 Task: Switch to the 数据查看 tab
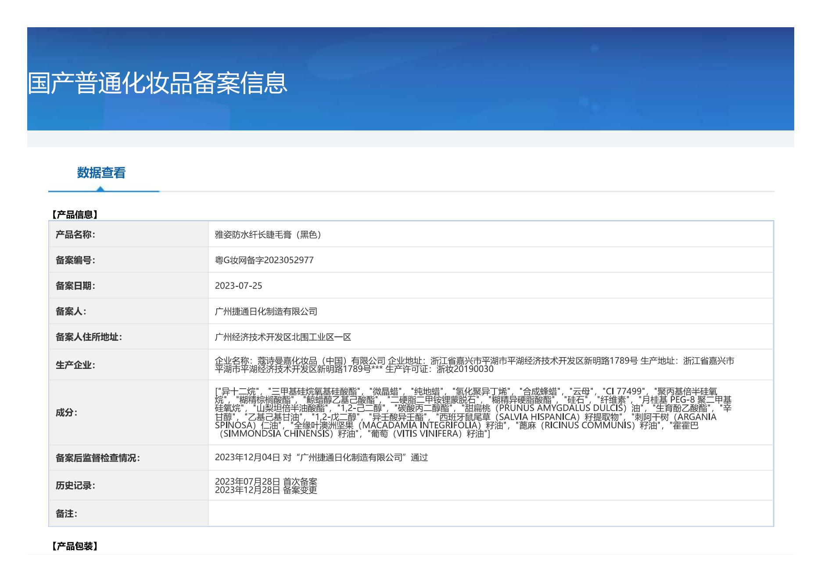(101, 173)
